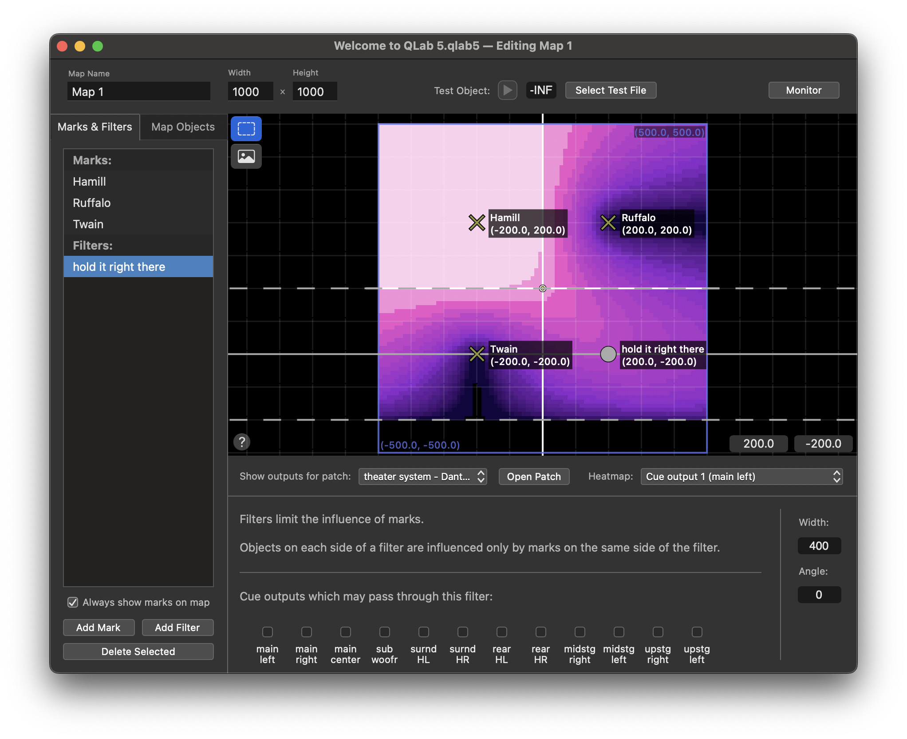Click the map origin center point
Image resolution: width=907 pixels, height=739 pixels.
point(542,288)
